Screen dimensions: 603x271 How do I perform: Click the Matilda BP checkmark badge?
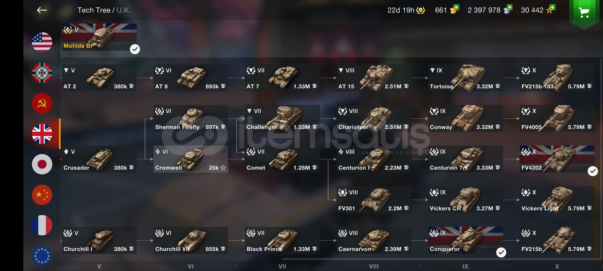point(135,49)
